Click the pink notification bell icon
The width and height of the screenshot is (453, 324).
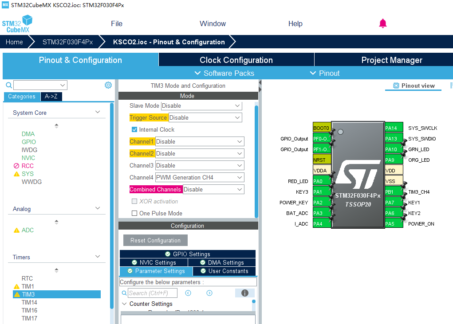point(383,23)
